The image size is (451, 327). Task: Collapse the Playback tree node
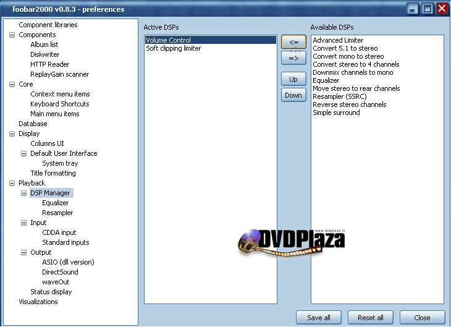12,183
